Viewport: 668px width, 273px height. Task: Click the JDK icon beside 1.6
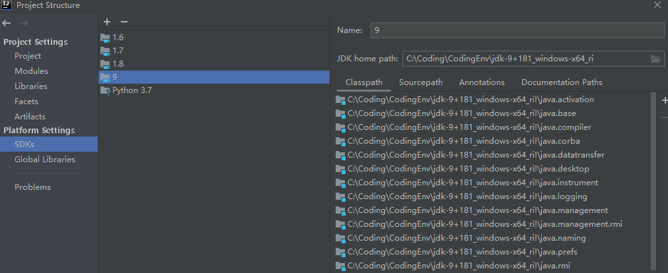point(105,38)
